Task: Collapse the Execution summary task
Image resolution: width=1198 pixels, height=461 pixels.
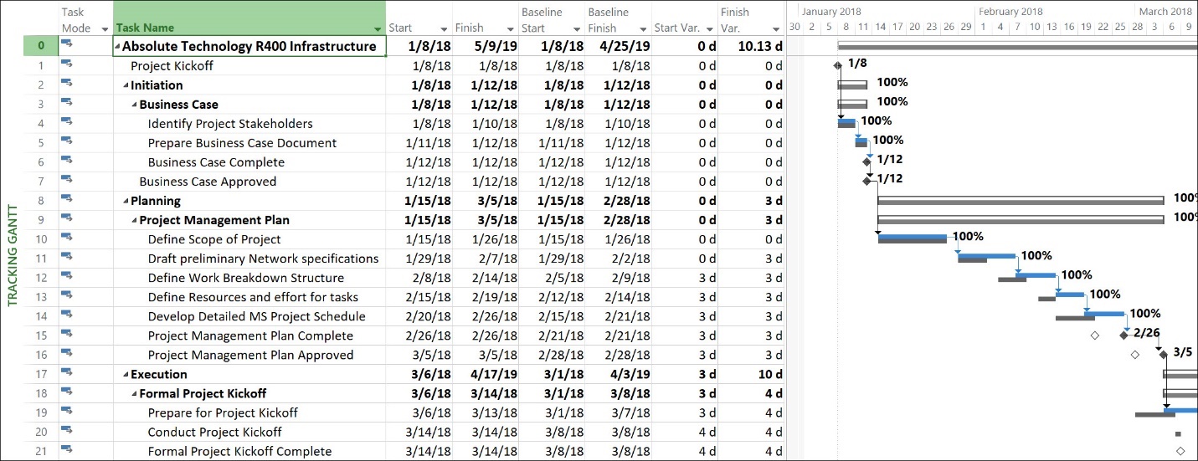Action: (126, 374)
